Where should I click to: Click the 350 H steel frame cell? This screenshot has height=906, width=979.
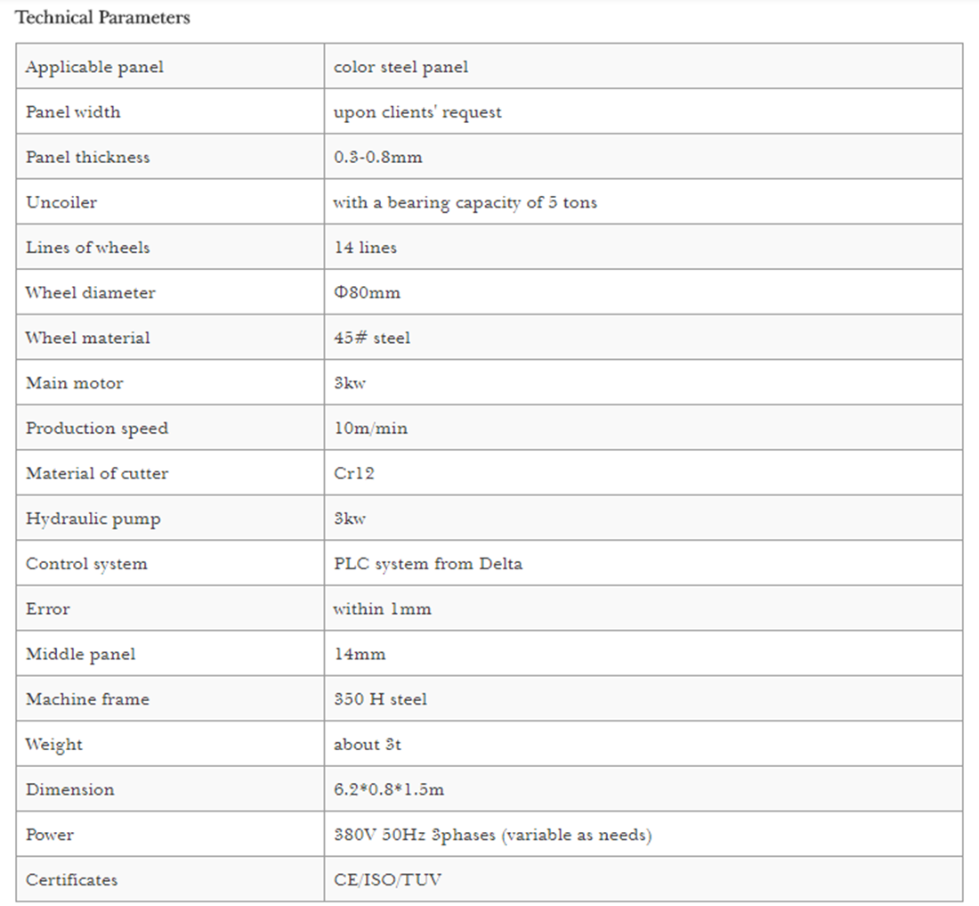tap(643, 698)
